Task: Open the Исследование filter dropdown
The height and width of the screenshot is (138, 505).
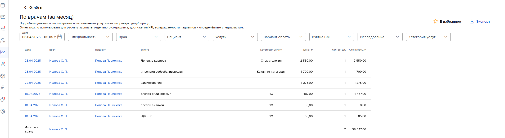Action: 380,37
